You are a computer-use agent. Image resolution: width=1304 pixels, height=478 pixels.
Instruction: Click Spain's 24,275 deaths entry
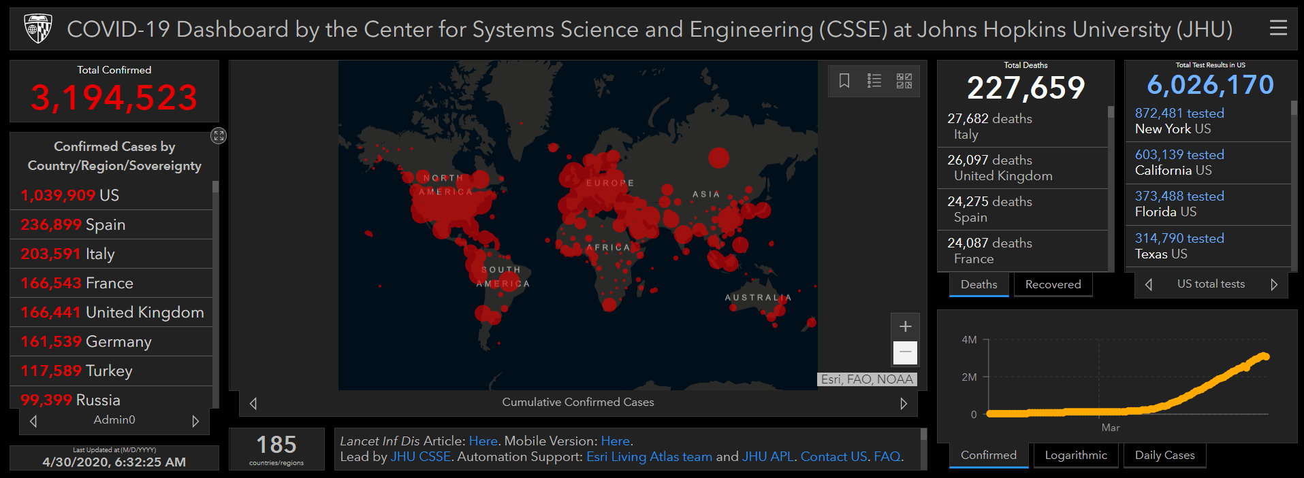pos(1023,209)
